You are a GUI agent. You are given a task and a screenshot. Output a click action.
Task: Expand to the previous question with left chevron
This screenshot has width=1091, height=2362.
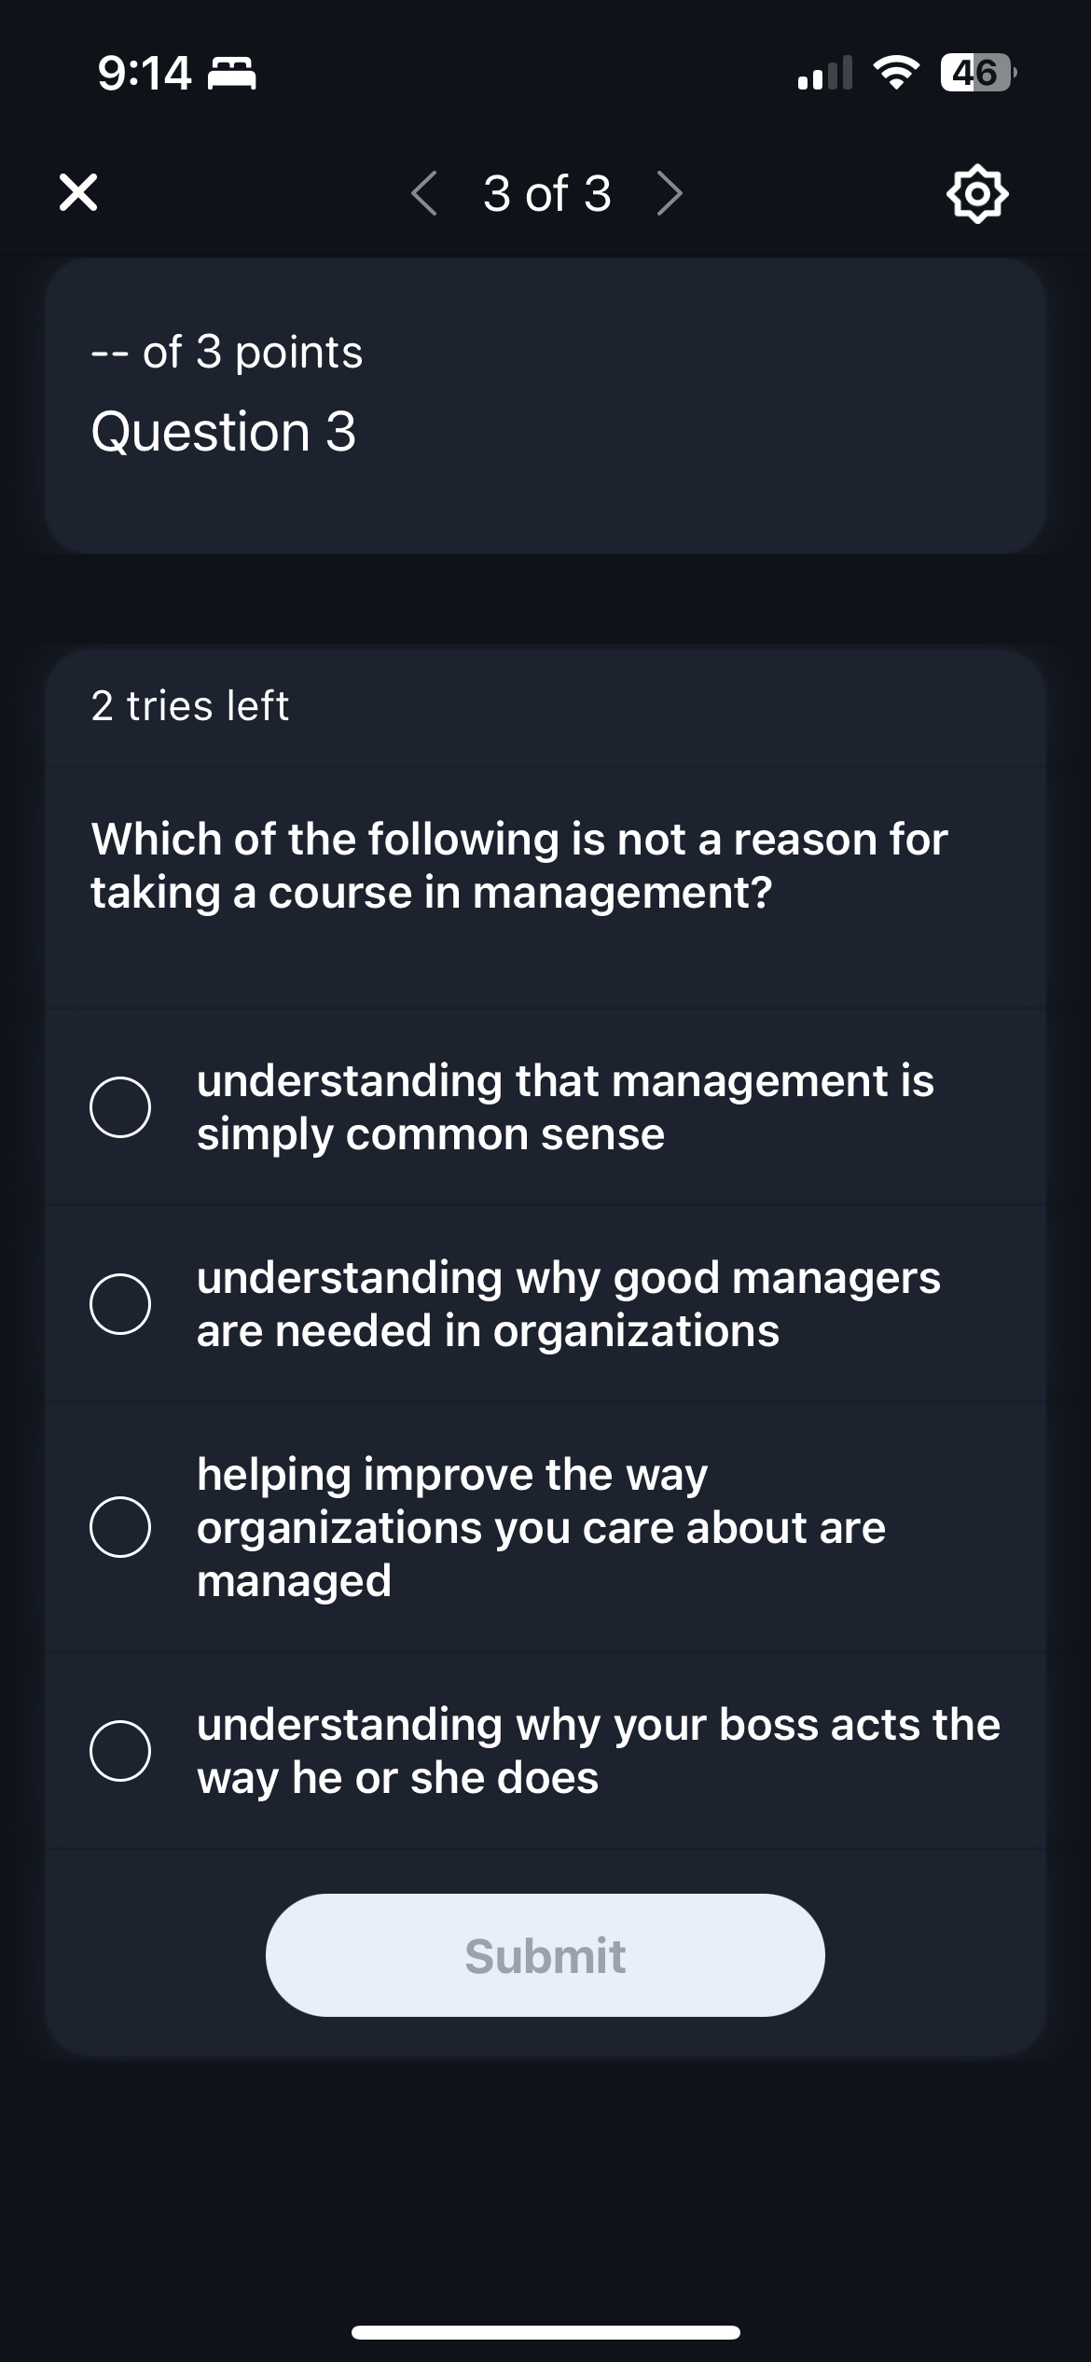423,193
